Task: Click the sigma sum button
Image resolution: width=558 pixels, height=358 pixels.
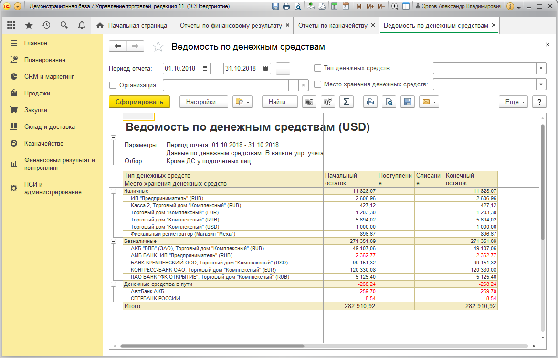Action: click(x=346, y=102)
